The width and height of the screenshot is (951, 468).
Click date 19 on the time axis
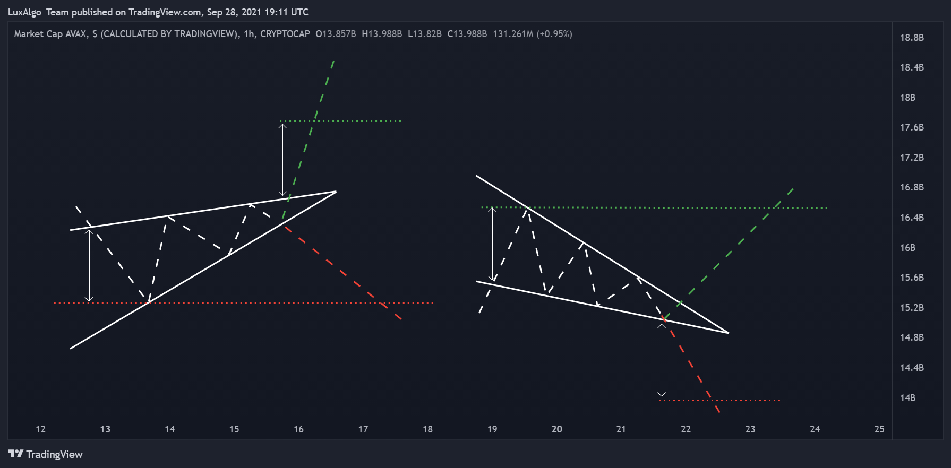pyautogui.click(x=492, y=429)
